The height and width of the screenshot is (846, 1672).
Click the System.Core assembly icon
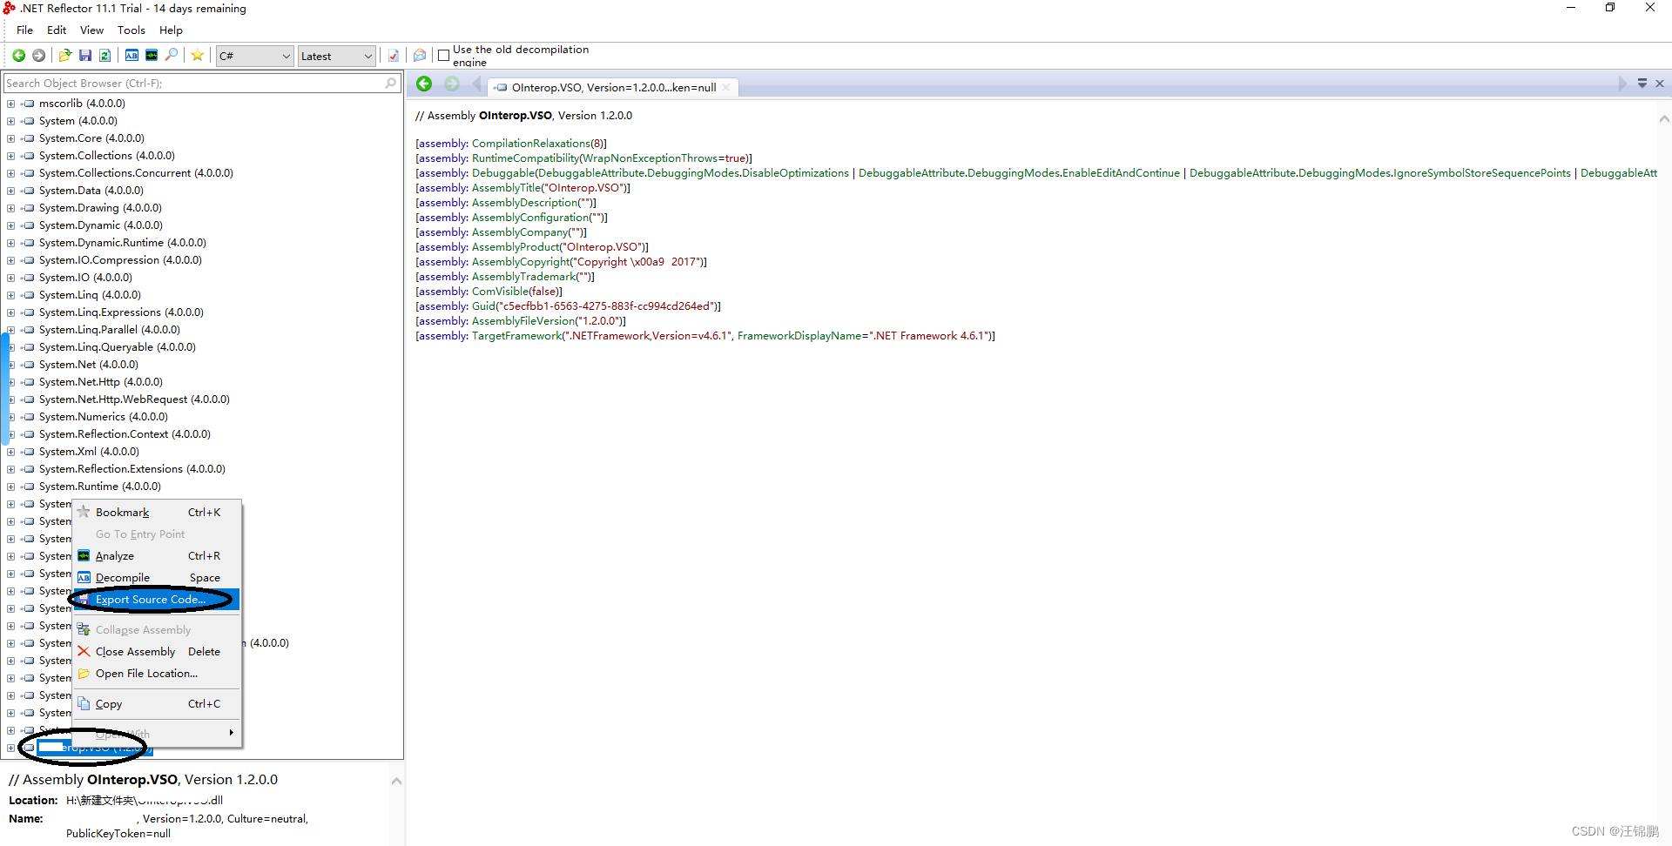(x=28, y=138)
